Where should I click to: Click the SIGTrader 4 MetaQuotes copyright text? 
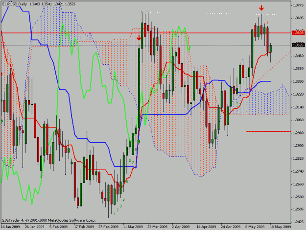tap(49, 220)
